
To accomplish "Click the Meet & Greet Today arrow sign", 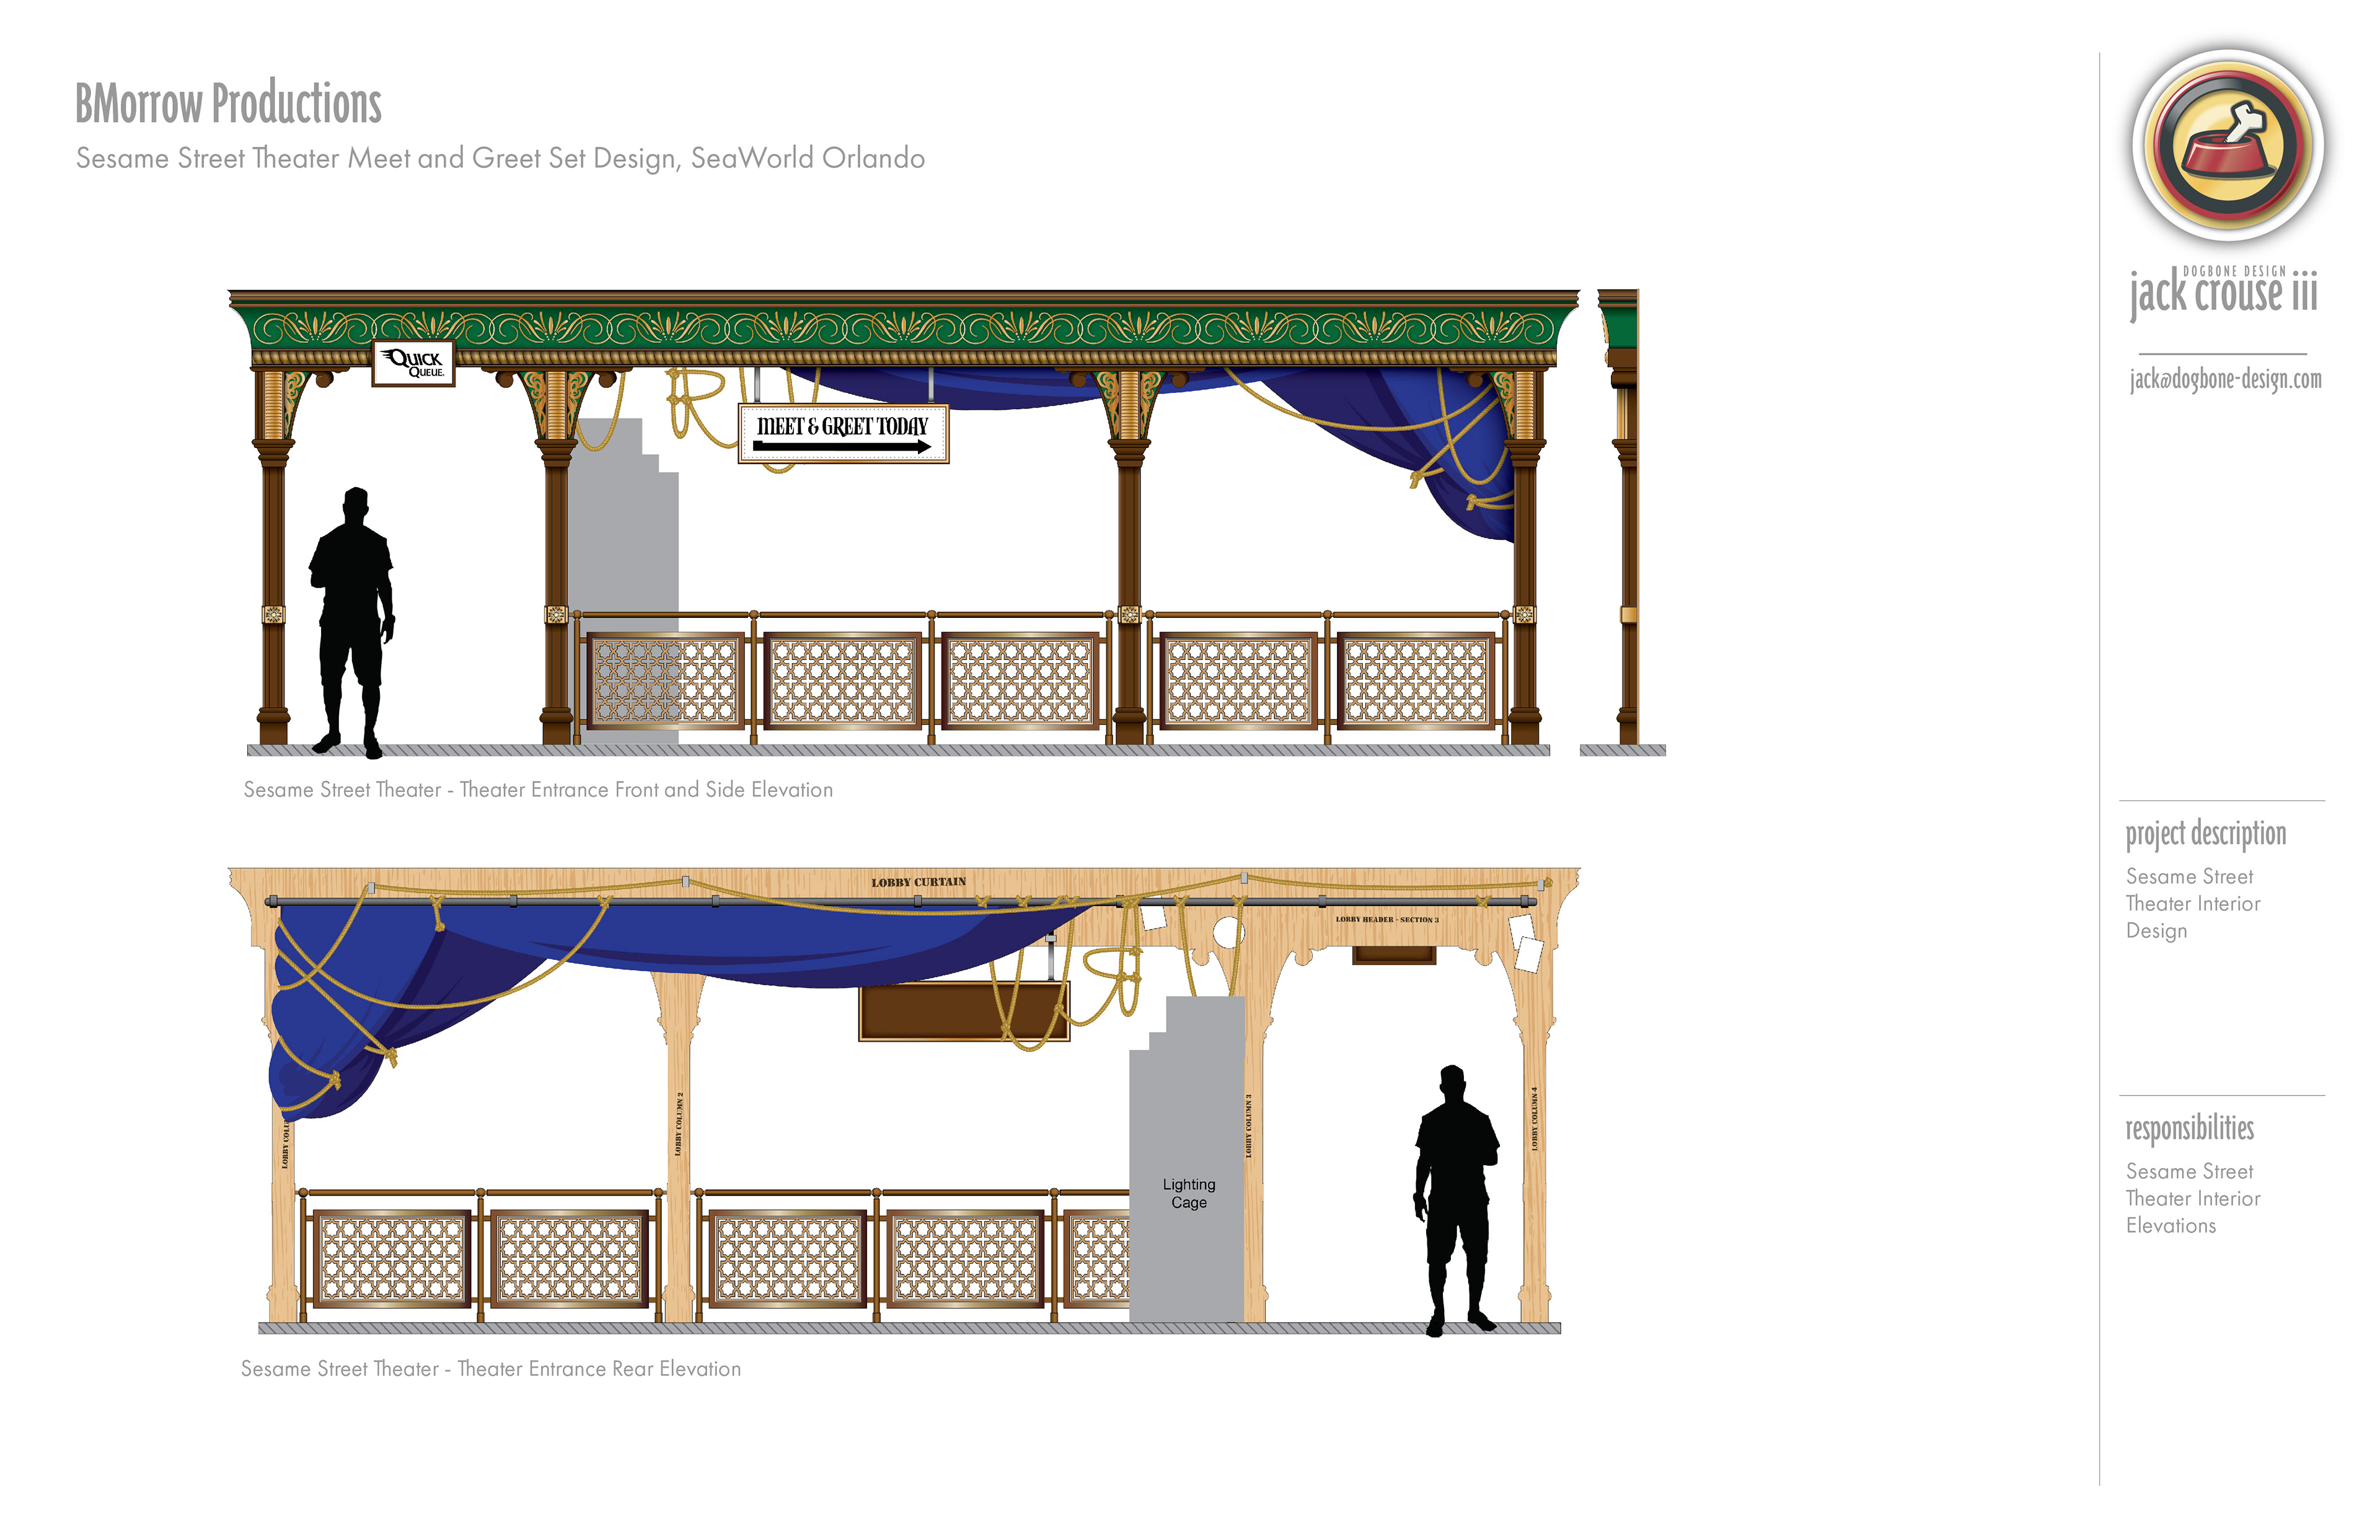I will 843,433.
